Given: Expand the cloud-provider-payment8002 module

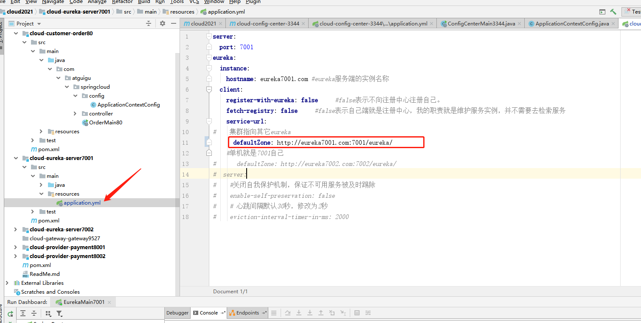Looking at the screenshot, I should (x=16, y=256).
